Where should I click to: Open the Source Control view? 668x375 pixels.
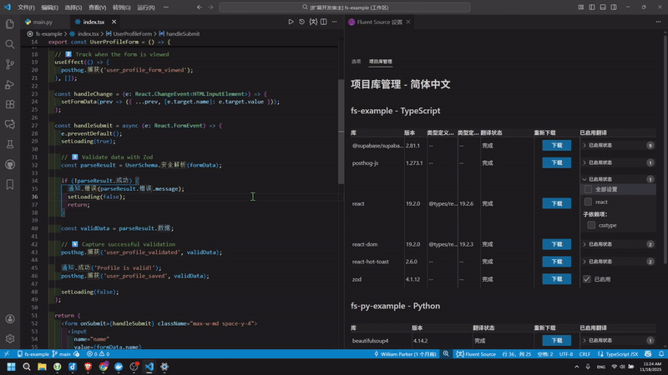coord(10,64)
